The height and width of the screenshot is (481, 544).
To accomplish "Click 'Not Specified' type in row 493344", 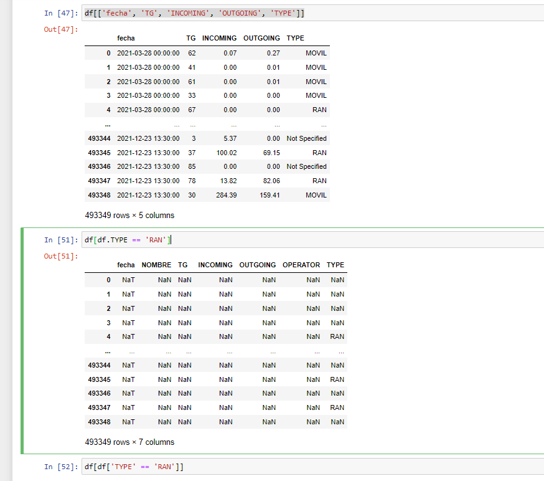I will point(306,138).
